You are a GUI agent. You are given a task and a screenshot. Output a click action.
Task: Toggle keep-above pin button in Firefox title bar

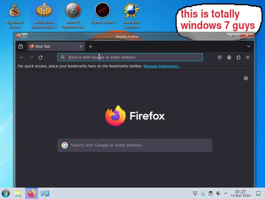pos(24,35)
